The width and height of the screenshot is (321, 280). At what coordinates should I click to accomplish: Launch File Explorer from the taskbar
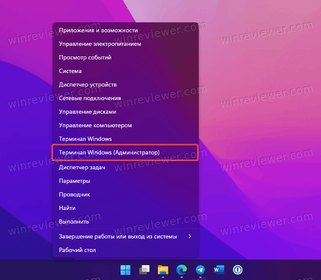click(x=163, y=270)
